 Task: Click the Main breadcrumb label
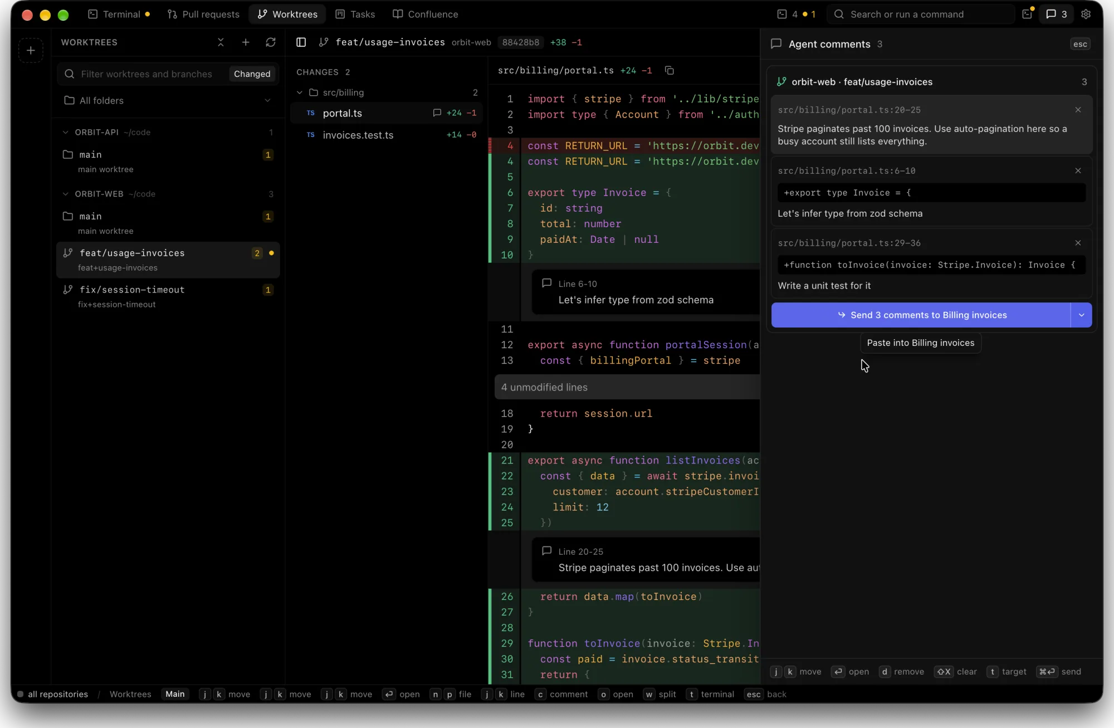tap(175, 695)
